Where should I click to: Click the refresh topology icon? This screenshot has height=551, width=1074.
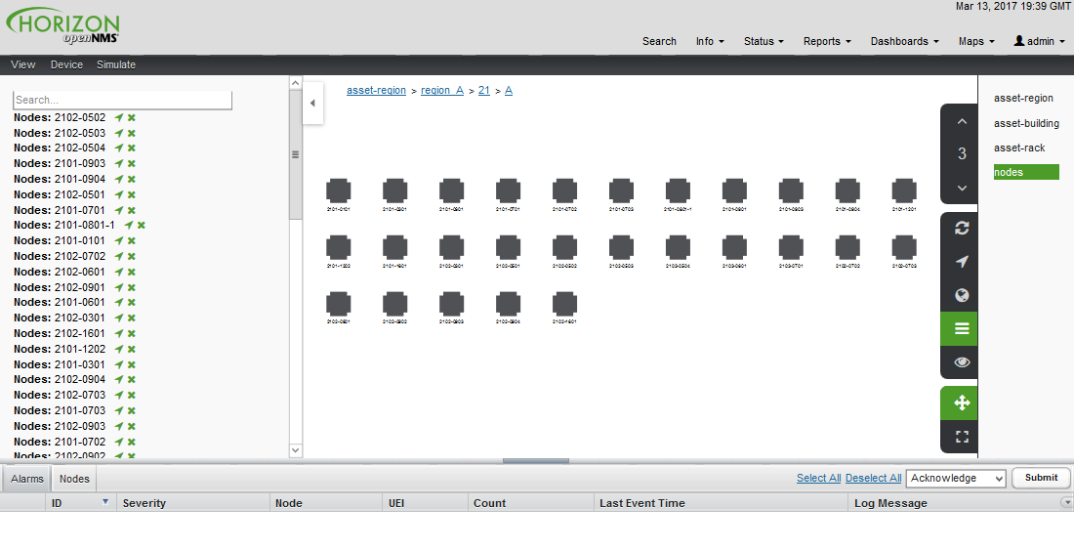coord(962,228)
